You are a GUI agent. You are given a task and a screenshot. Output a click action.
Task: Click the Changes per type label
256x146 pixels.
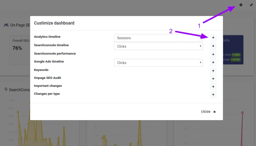tap(47, 94)
